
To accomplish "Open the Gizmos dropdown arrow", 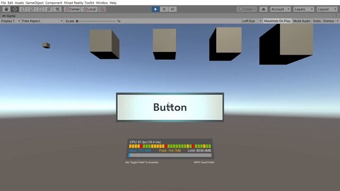I will [x=337, y=21].
